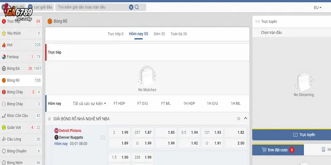Select over 237 at 1.87
This screenshot has width=331, height=165.
coord(143,132)
